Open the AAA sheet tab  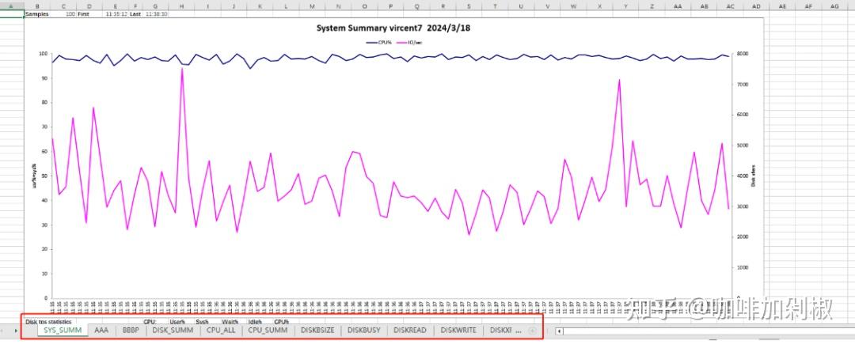[101, 330]
